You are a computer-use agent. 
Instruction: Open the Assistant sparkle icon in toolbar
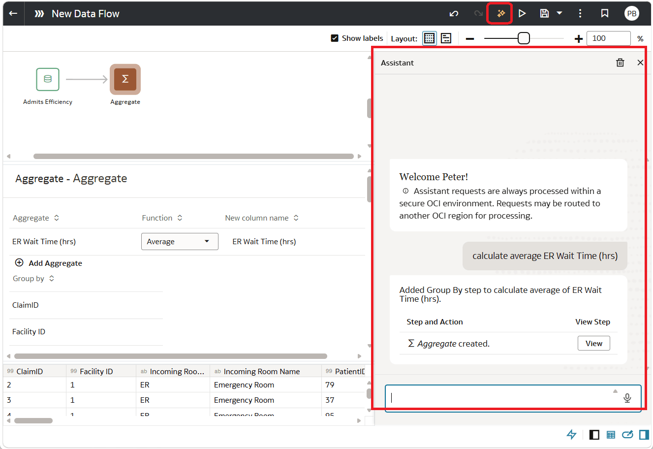[x=501, y=13]
